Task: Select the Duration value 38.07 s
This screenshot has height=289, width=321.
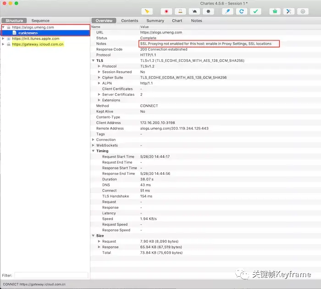Action: (147, 179)
